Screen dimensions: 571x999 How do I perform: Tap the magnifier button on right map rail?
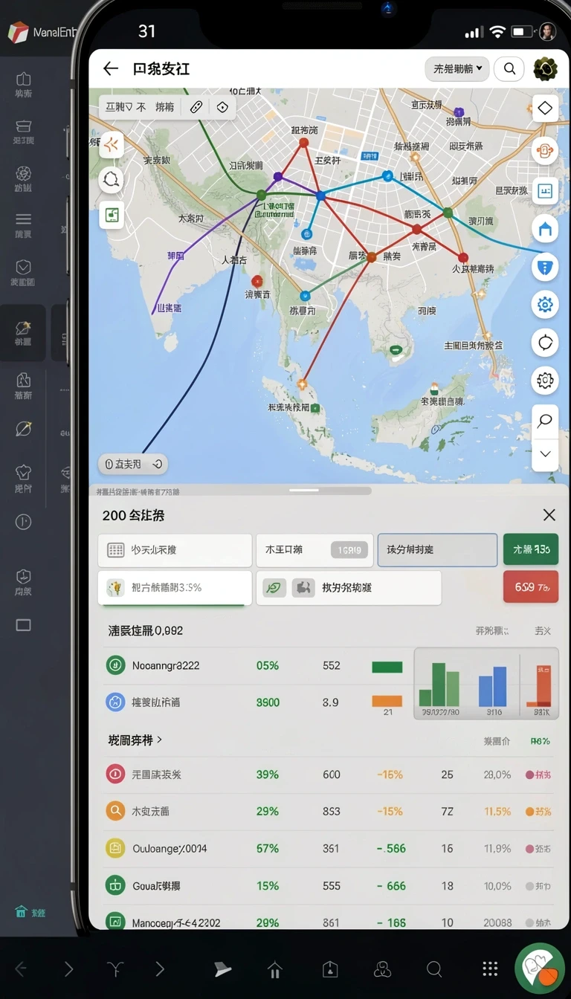[545, 421]
